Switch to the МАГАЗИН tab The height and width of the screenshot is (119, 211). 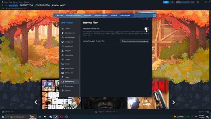click(x=13, y=5)
